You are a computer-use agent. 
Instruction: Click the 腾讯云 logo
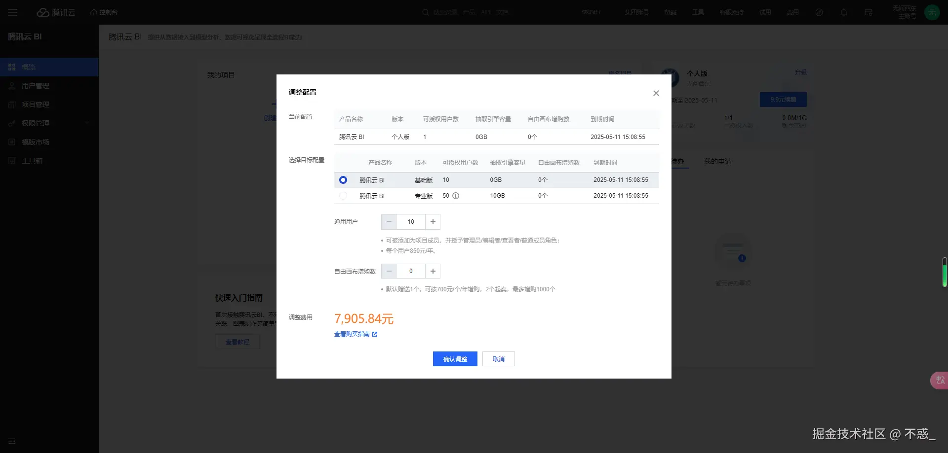[x=56, y=12]
